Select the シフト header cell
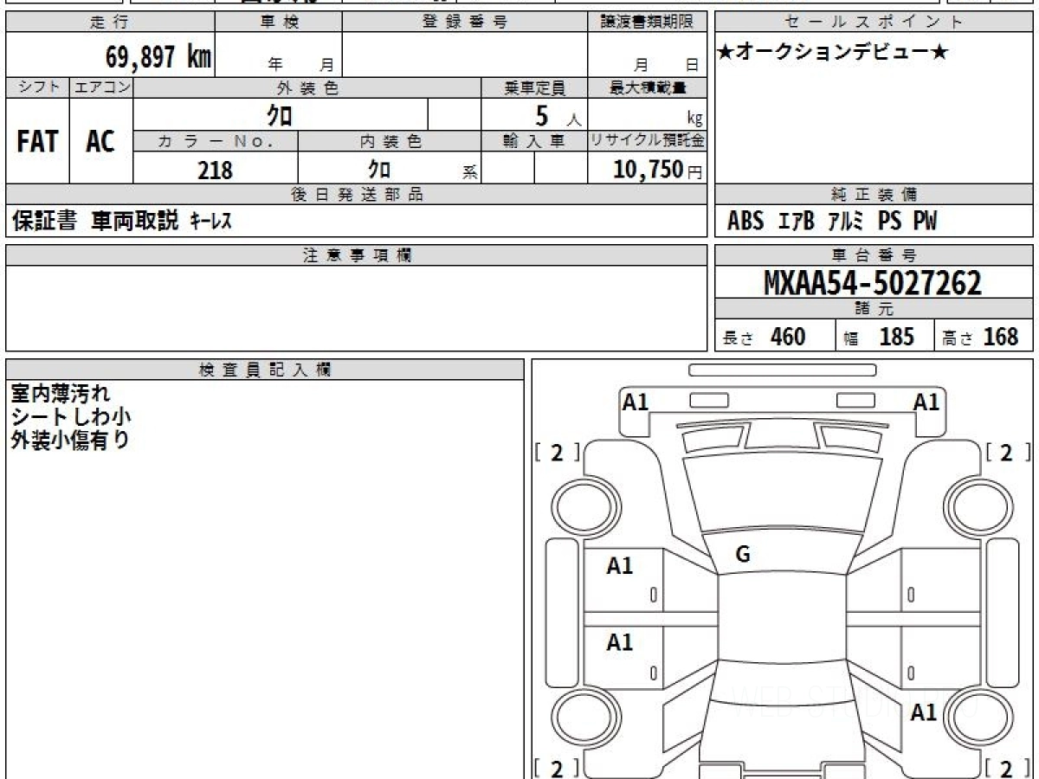Viewport: 1039px width, 779px height. click(38, 87)
